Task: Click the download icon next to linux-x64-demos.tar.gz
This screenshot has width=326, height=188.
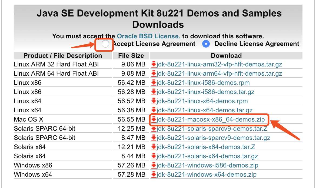Action: (154, 110)
